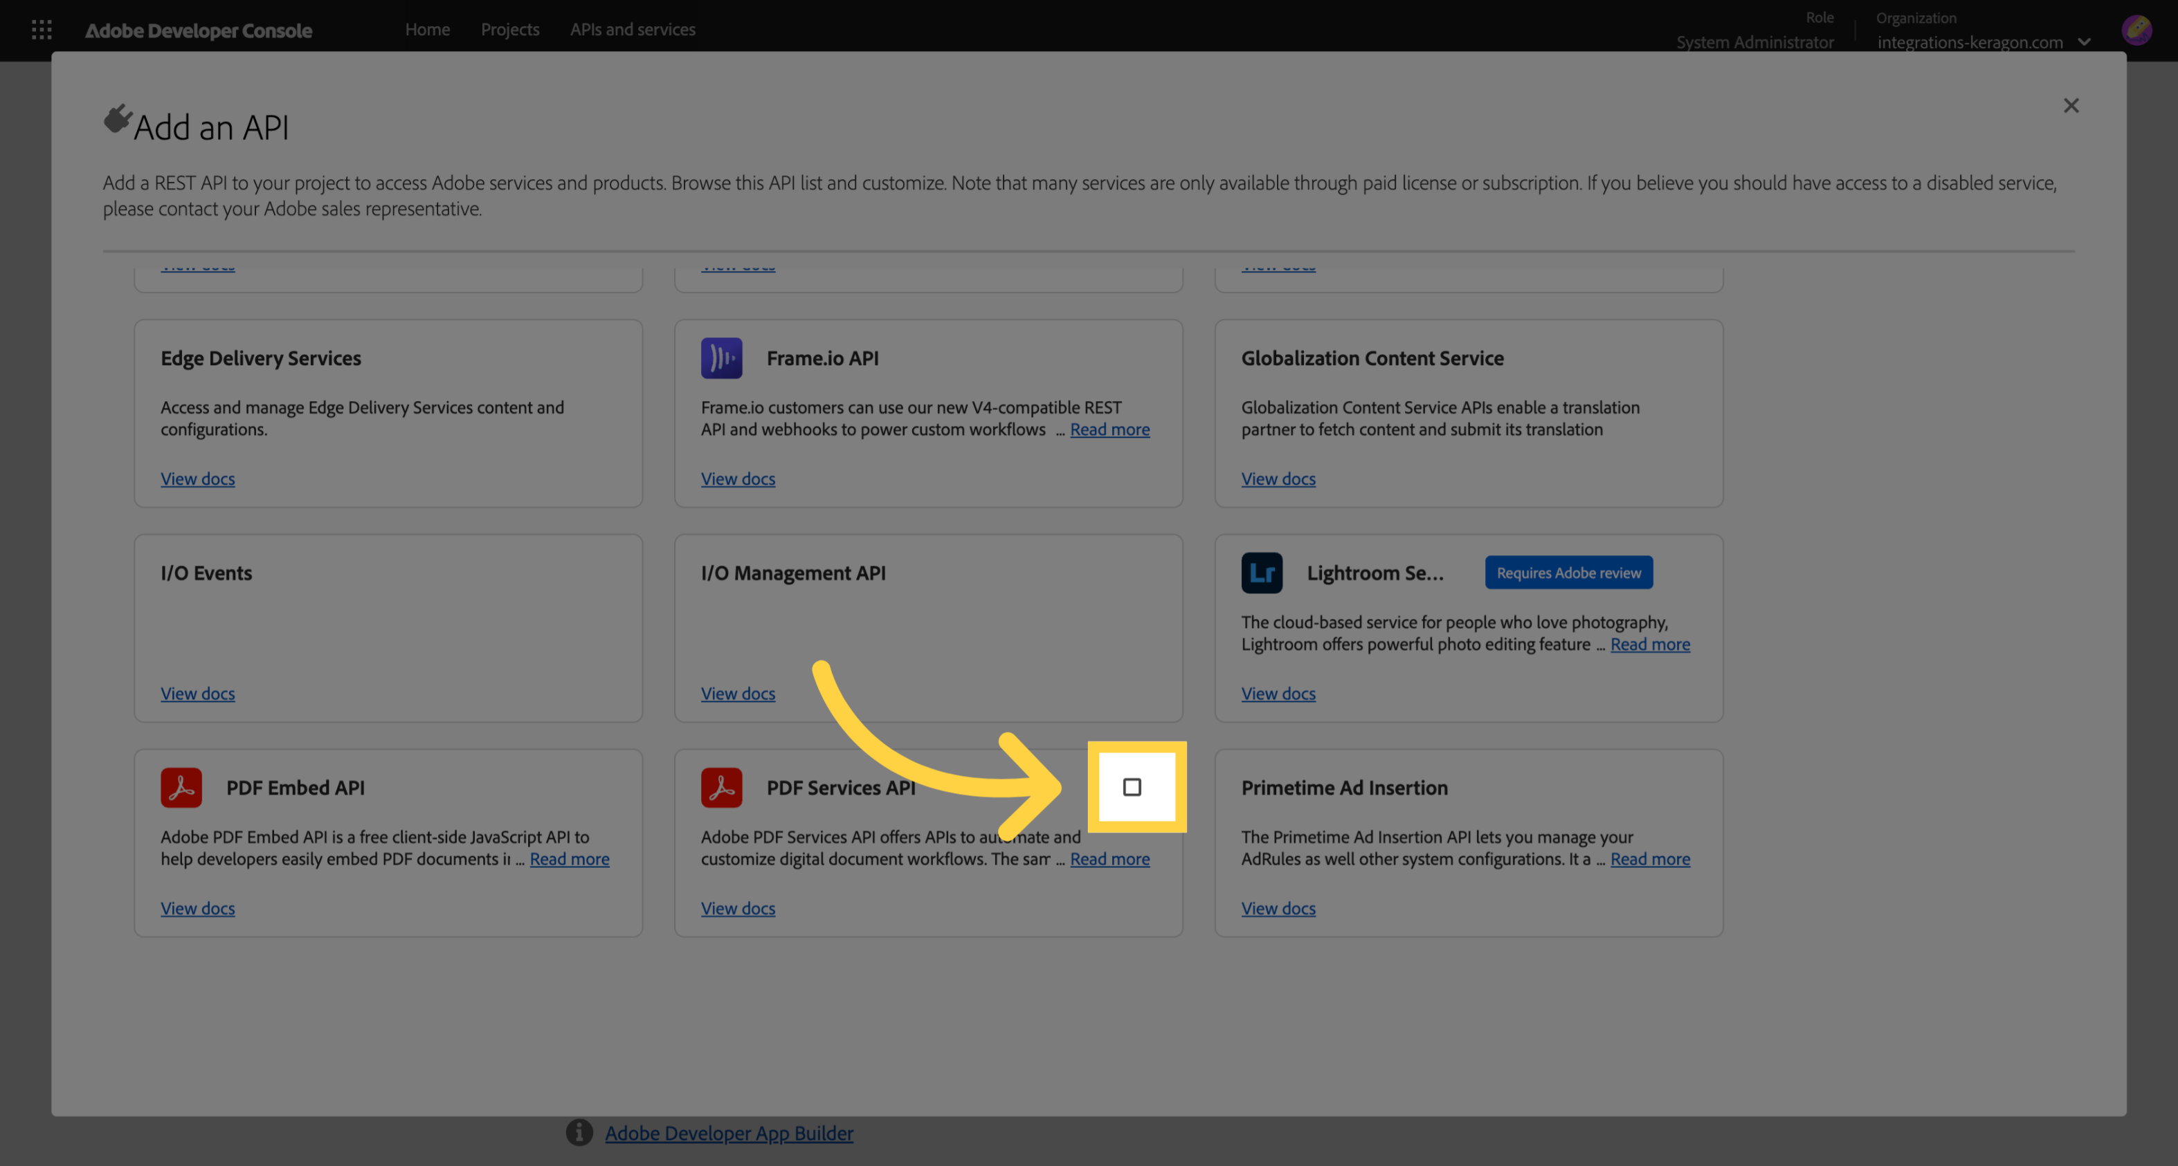Image resolution: width=2178 pixels, height=1166 pixels.
Task: Open View docs for Primetime Ad Insertion
Action: [1278, 907]
